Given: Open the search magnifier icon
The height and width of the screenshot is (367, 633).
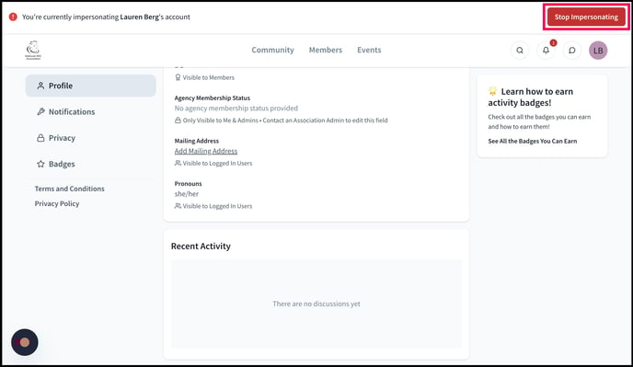Looking at the screenshot, I should 520,51.
